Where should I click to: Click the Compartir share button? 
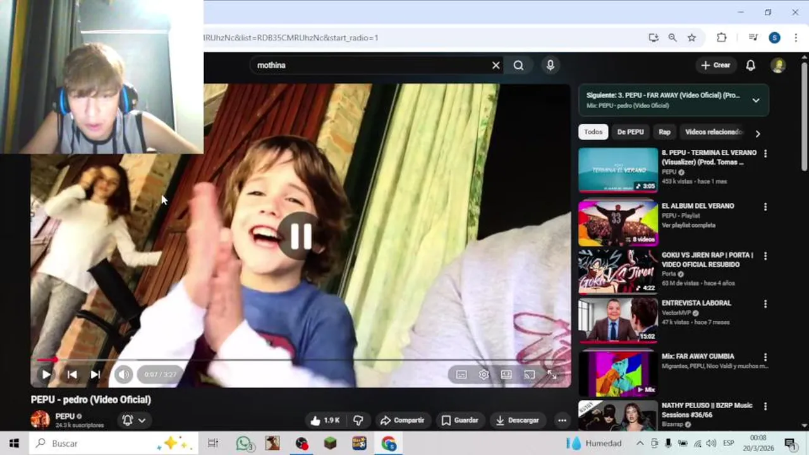402,420
